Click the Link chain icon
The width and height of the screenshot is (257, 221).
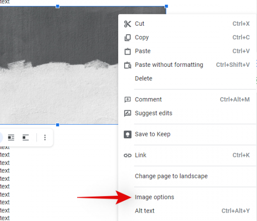tap(128, 155)
